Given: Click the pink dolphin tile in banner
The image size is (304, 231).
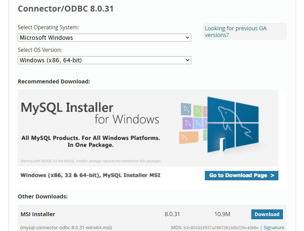Looking at the screenshot, I should 205,112.
